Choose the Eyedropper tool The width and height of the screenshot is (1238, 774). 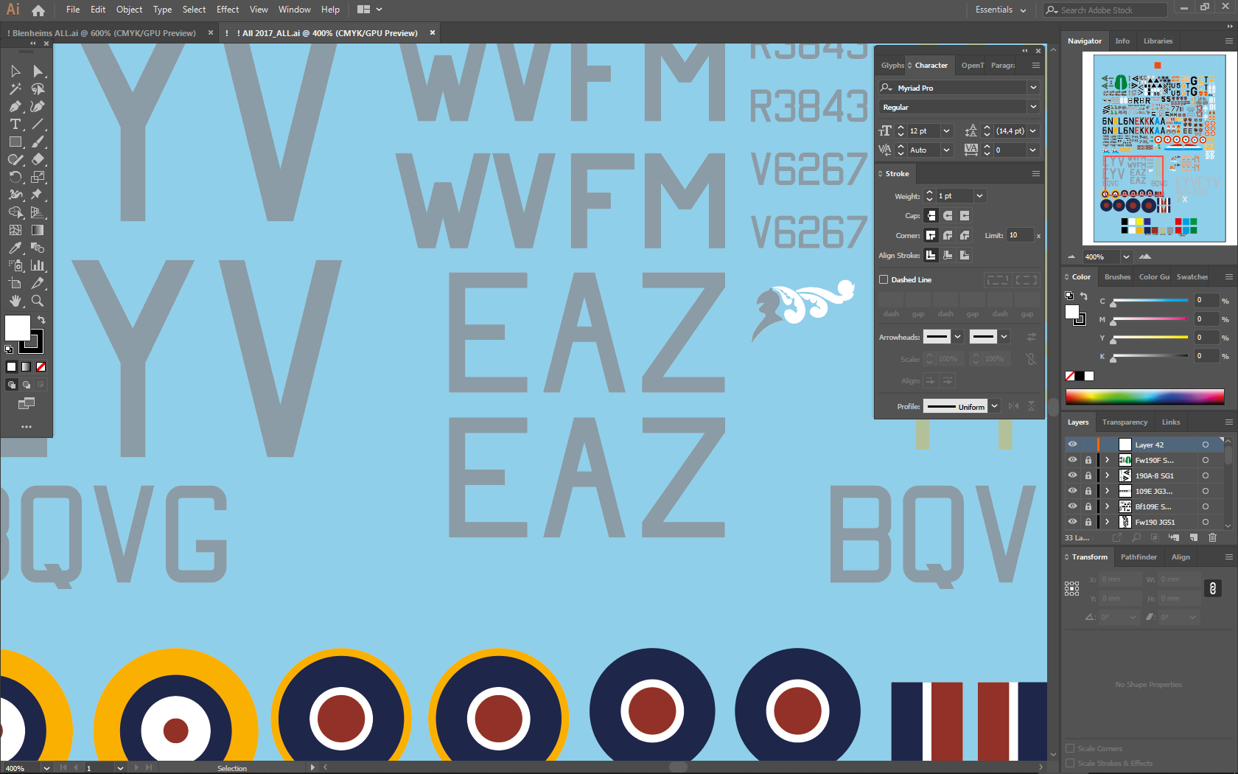[15, 248]
